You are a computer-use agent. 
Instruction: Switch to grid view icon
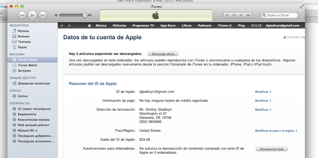point(241,15)
